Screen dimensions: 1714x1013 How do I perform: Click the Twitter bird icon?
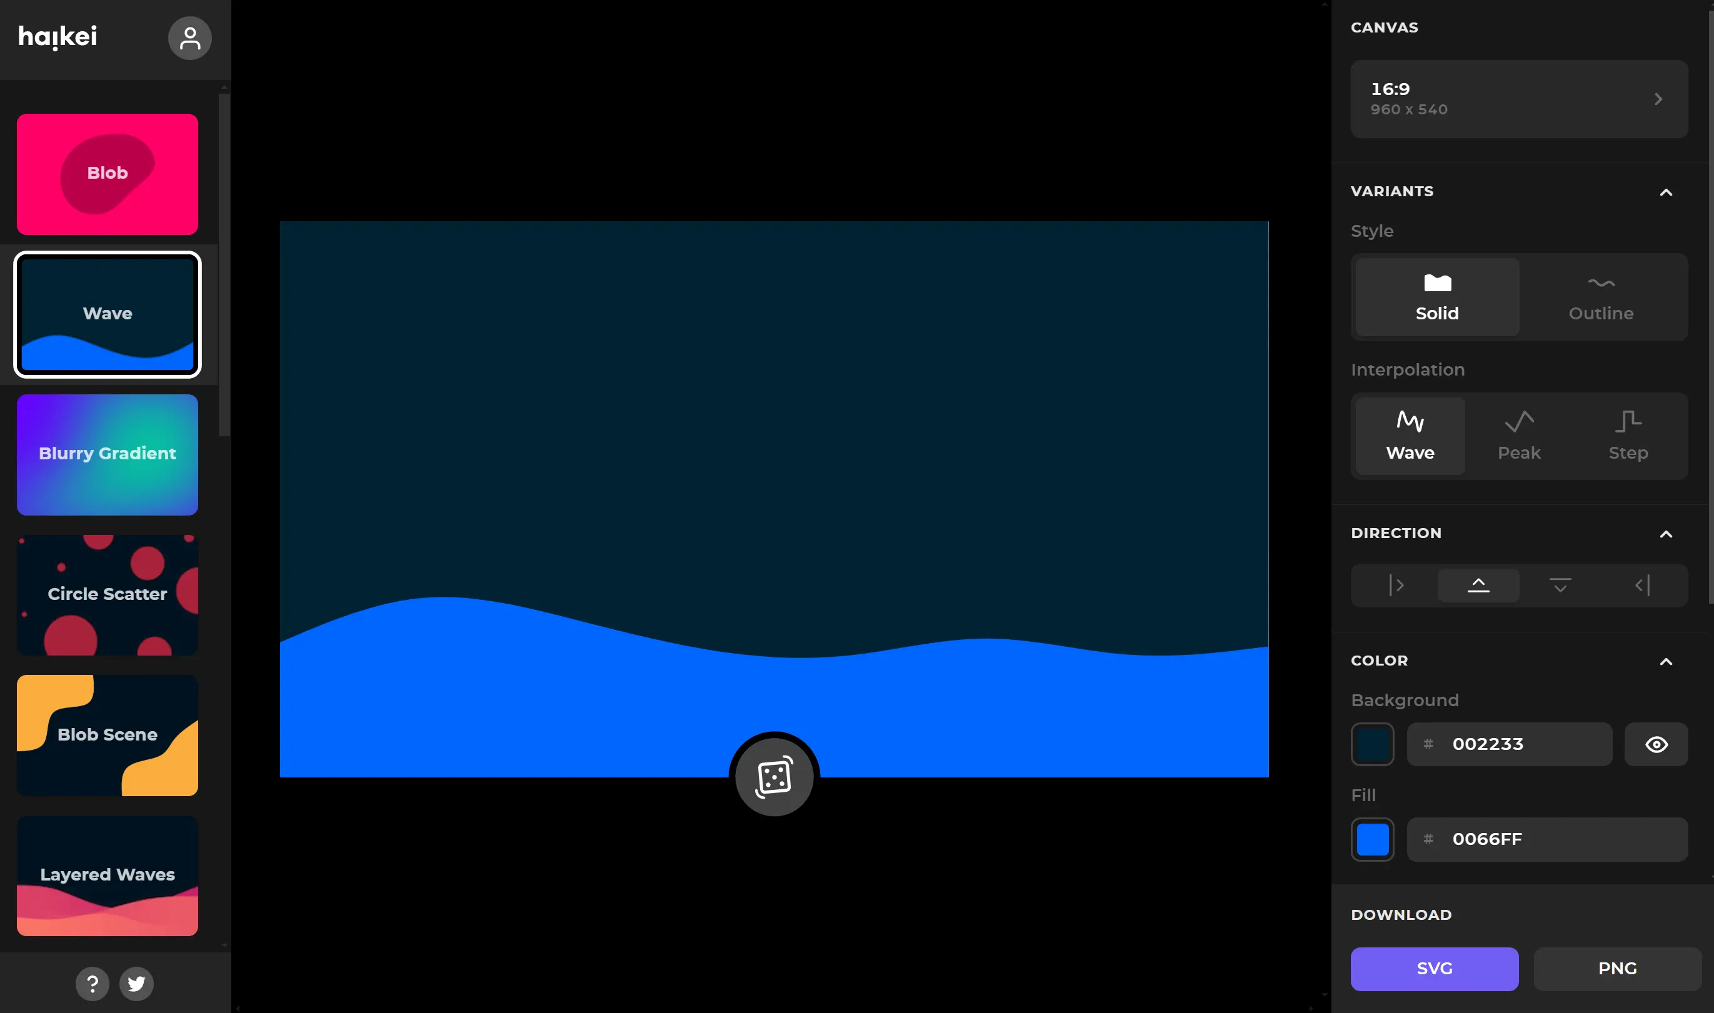136,984
